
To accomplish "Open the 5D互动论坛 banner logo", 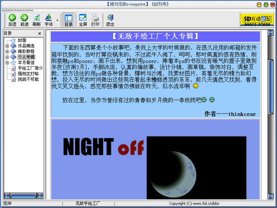I will pos(257,20).
